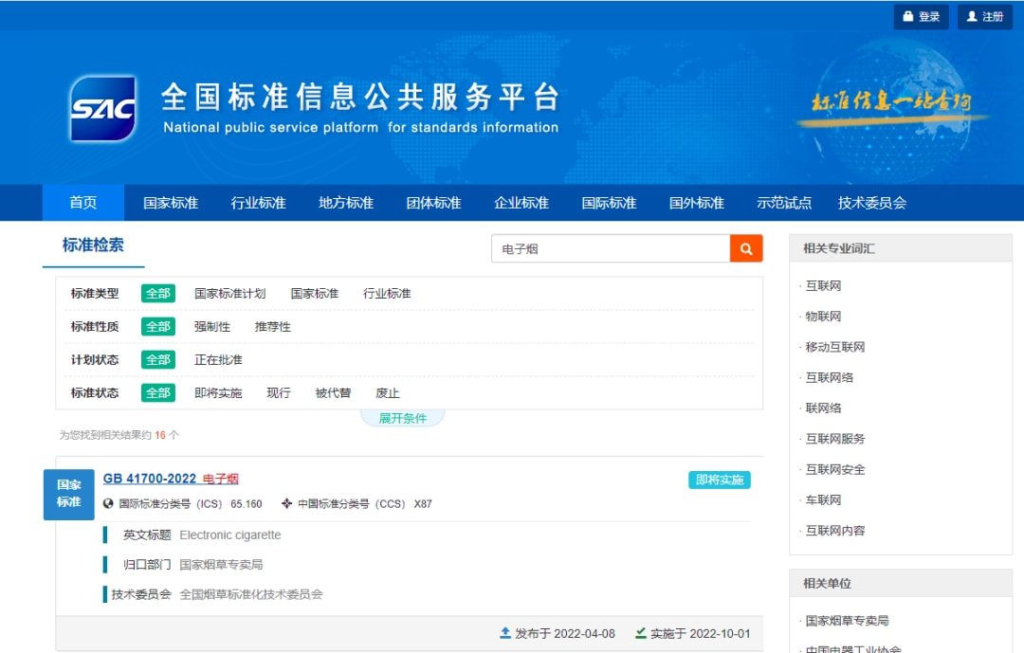Open the 国家标准 navigation menu
1024x653 pixels.
click(x=171, y=203)
